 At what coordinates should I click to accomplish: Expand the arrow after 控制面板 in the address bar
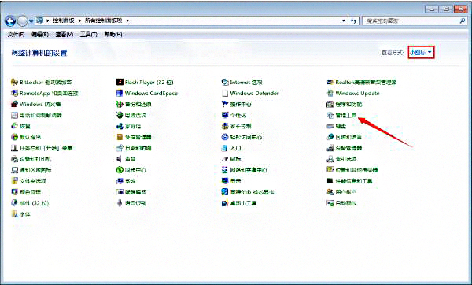point(79,20)
